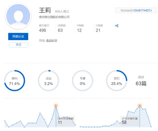This screenshot has height=131, width=158.
Task: Click the ScholarID CN-B1744DTJ link
Action: pos(143,10)
